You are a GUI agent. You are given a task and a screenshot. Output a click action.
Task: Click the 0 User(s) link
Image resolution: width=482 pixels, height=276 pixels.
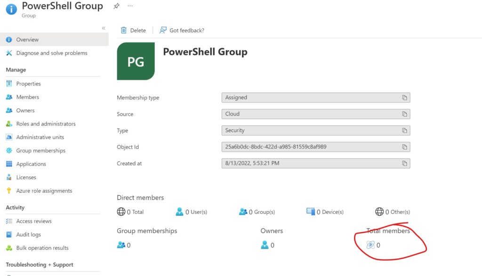(191, 212)
